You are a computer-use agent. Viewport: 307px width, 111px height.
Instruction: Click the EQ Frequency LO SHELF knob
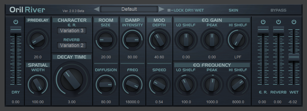tap(186, 85)
